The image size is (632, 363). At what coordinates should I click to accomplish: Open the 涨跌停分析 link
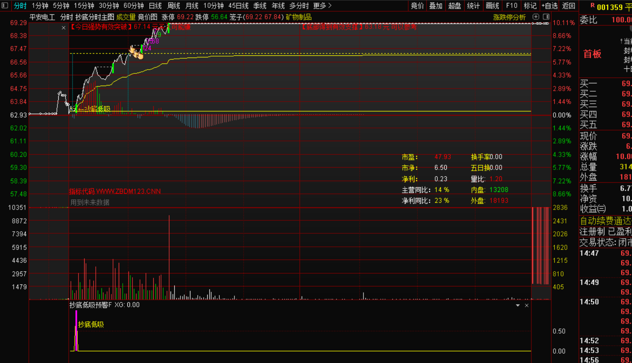509,17
